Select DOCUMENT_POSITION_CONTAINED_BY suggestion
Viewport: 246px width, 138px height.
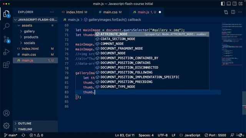tap(152, 58)
